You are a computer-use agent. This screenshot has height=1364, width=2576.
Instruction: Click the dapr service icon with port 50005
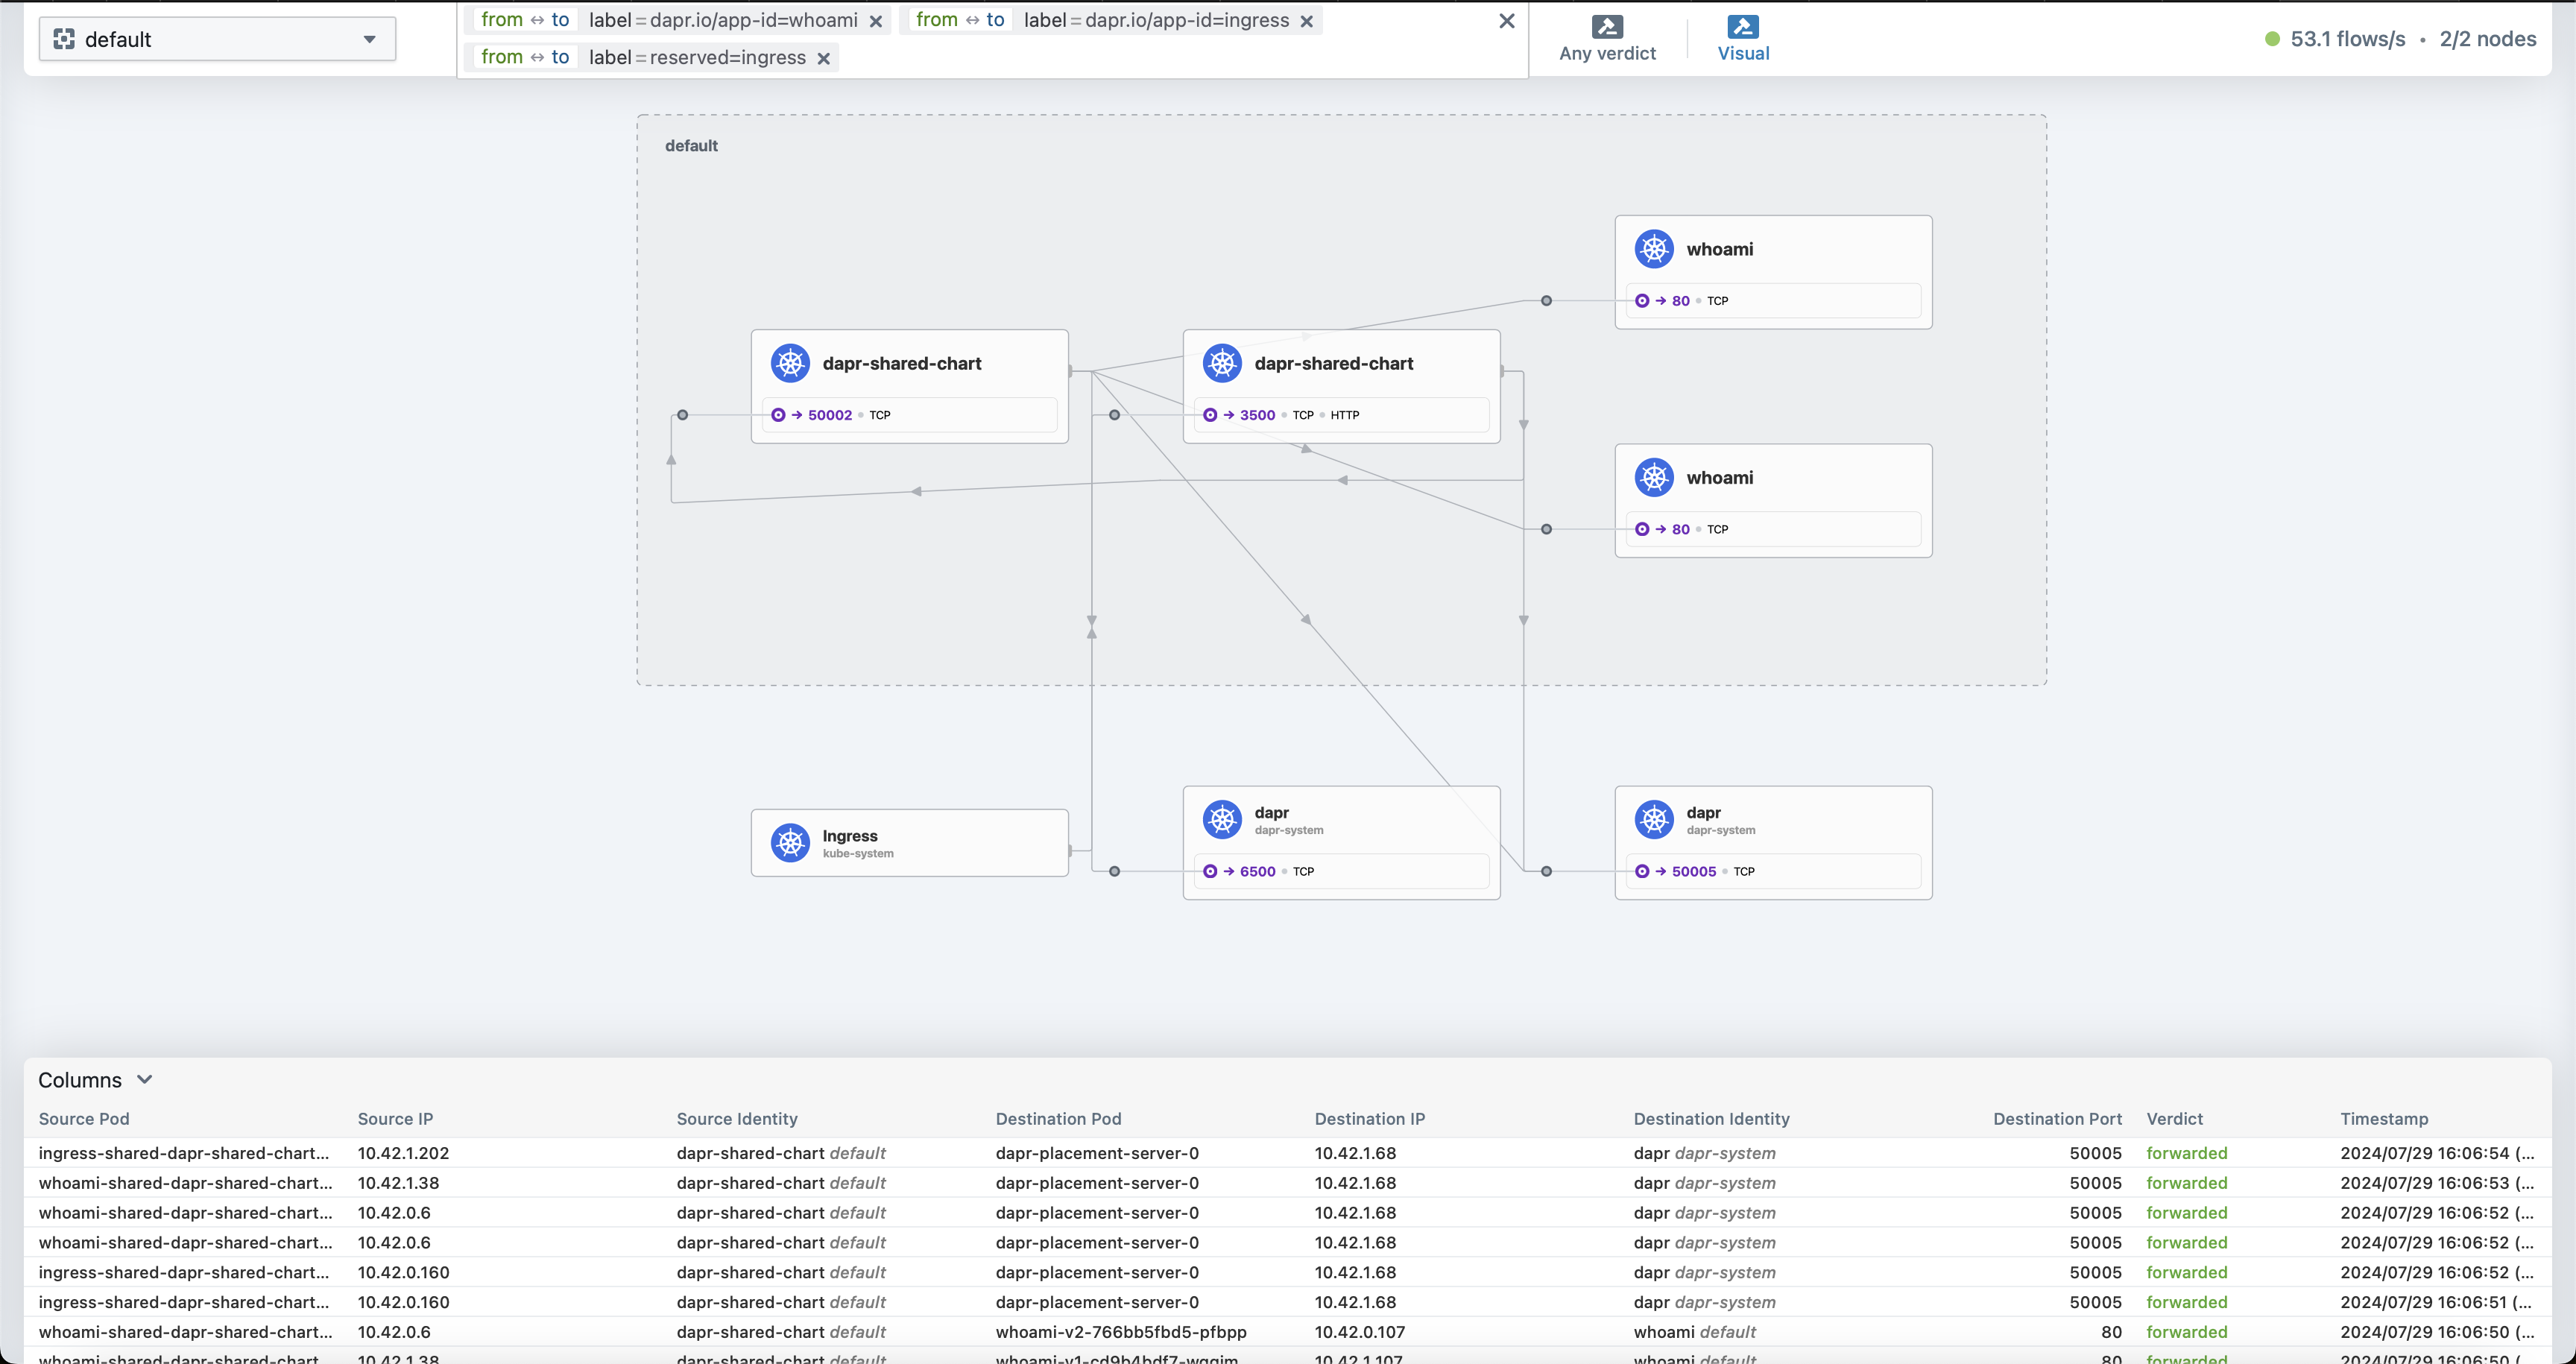coord(1654,819)
